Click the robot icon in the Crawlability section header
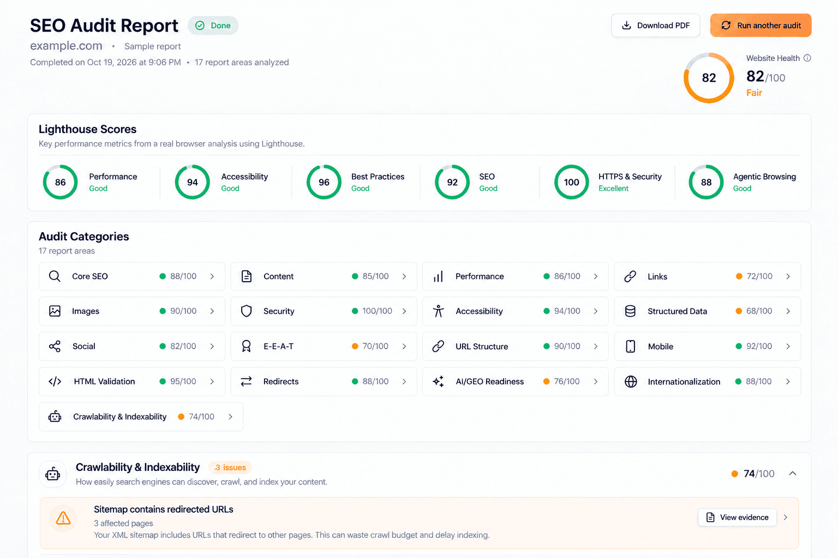This screenshot has height=558, width=838. coord(53,474)
